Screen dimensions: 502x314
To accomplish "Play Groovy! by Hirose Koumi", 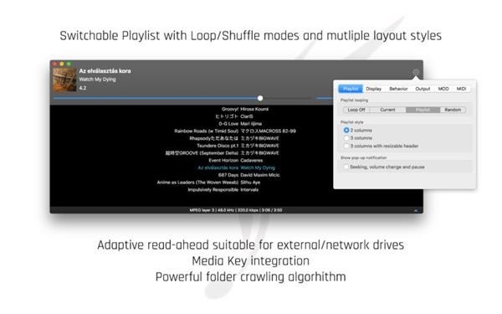I will point(245,109).
